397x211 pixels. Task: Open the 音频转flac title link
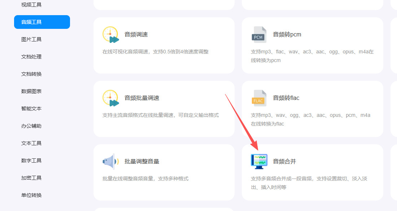click(x=286, y=98)
